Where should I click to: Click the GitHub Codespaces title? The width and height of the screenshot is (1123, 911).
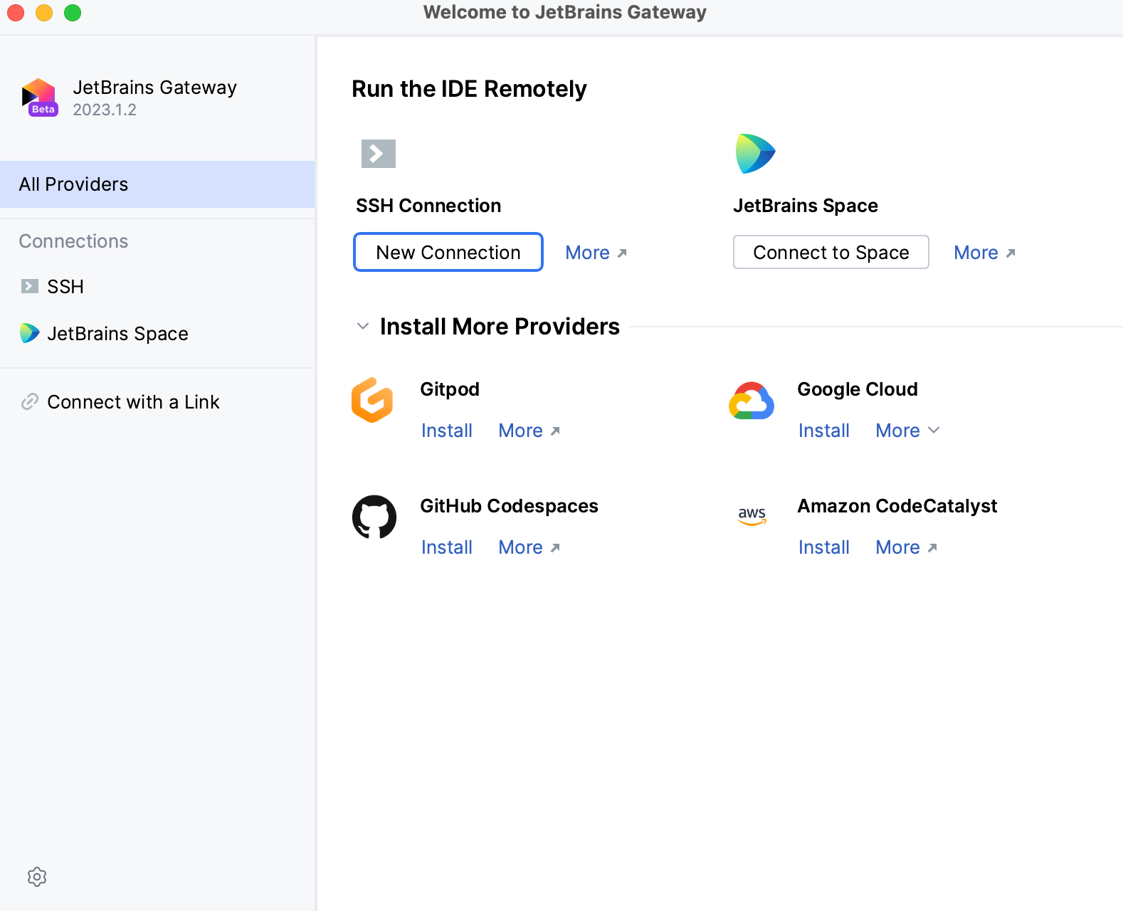click(x=509, y=506)
